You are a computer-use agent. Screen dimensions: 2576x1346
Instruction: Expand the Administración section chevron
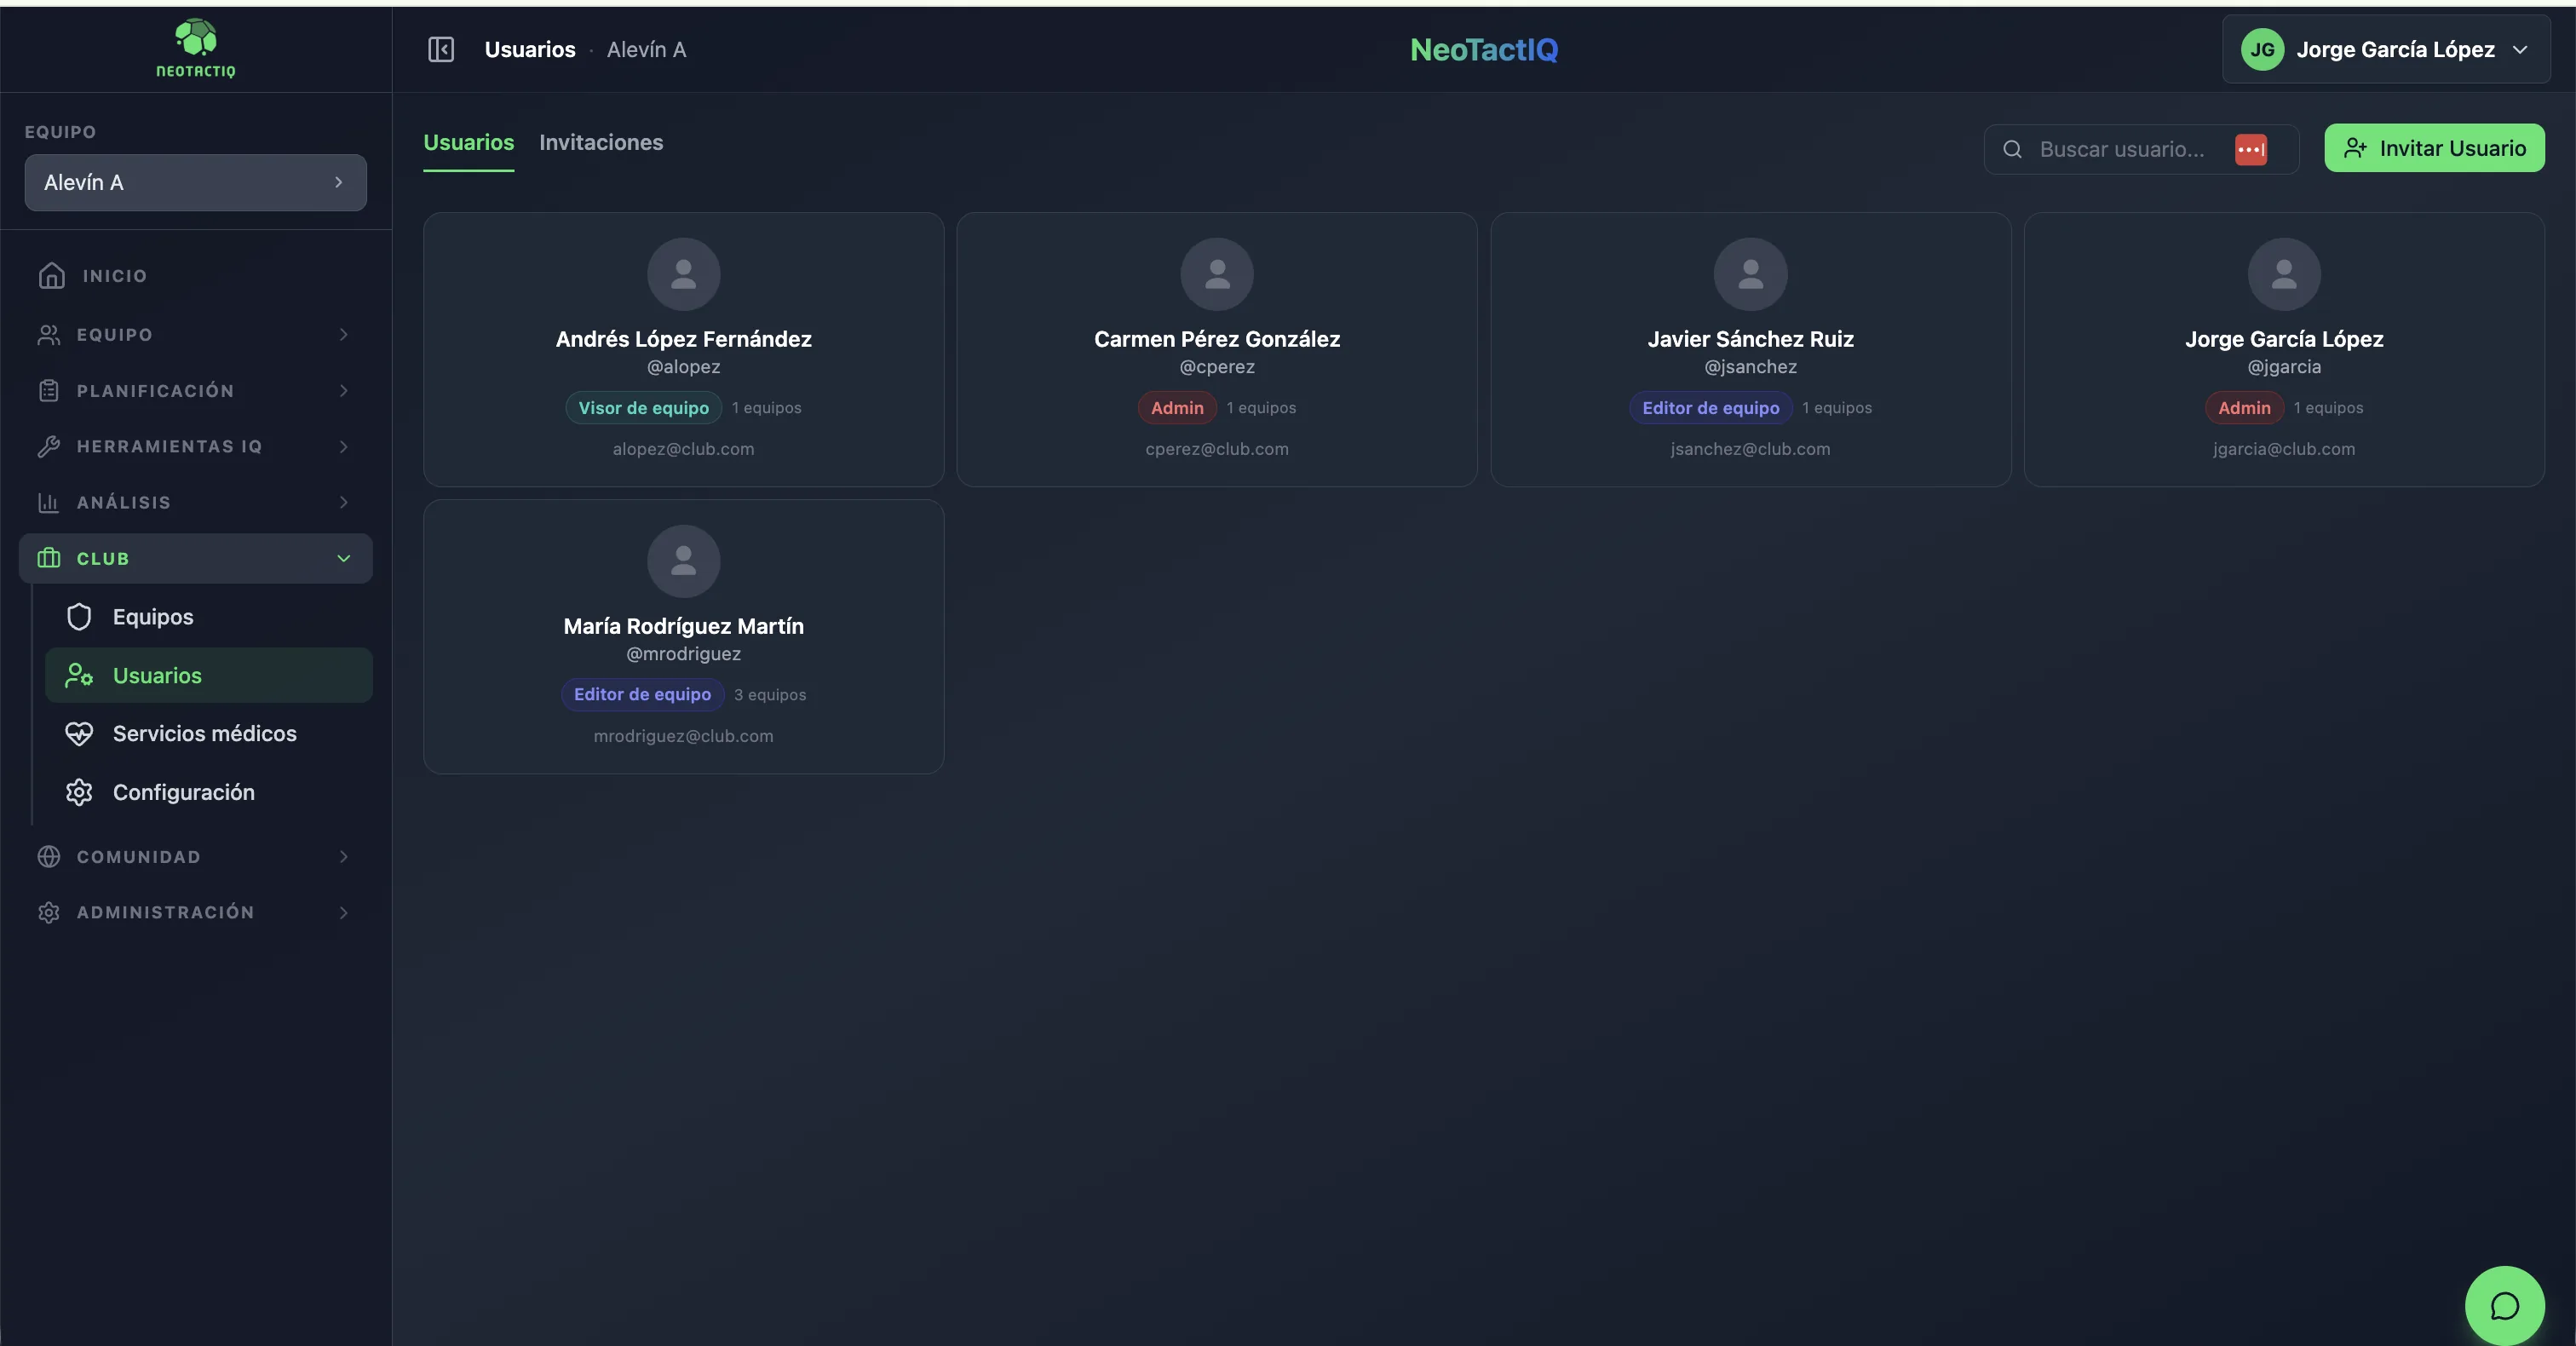[344, 912]
